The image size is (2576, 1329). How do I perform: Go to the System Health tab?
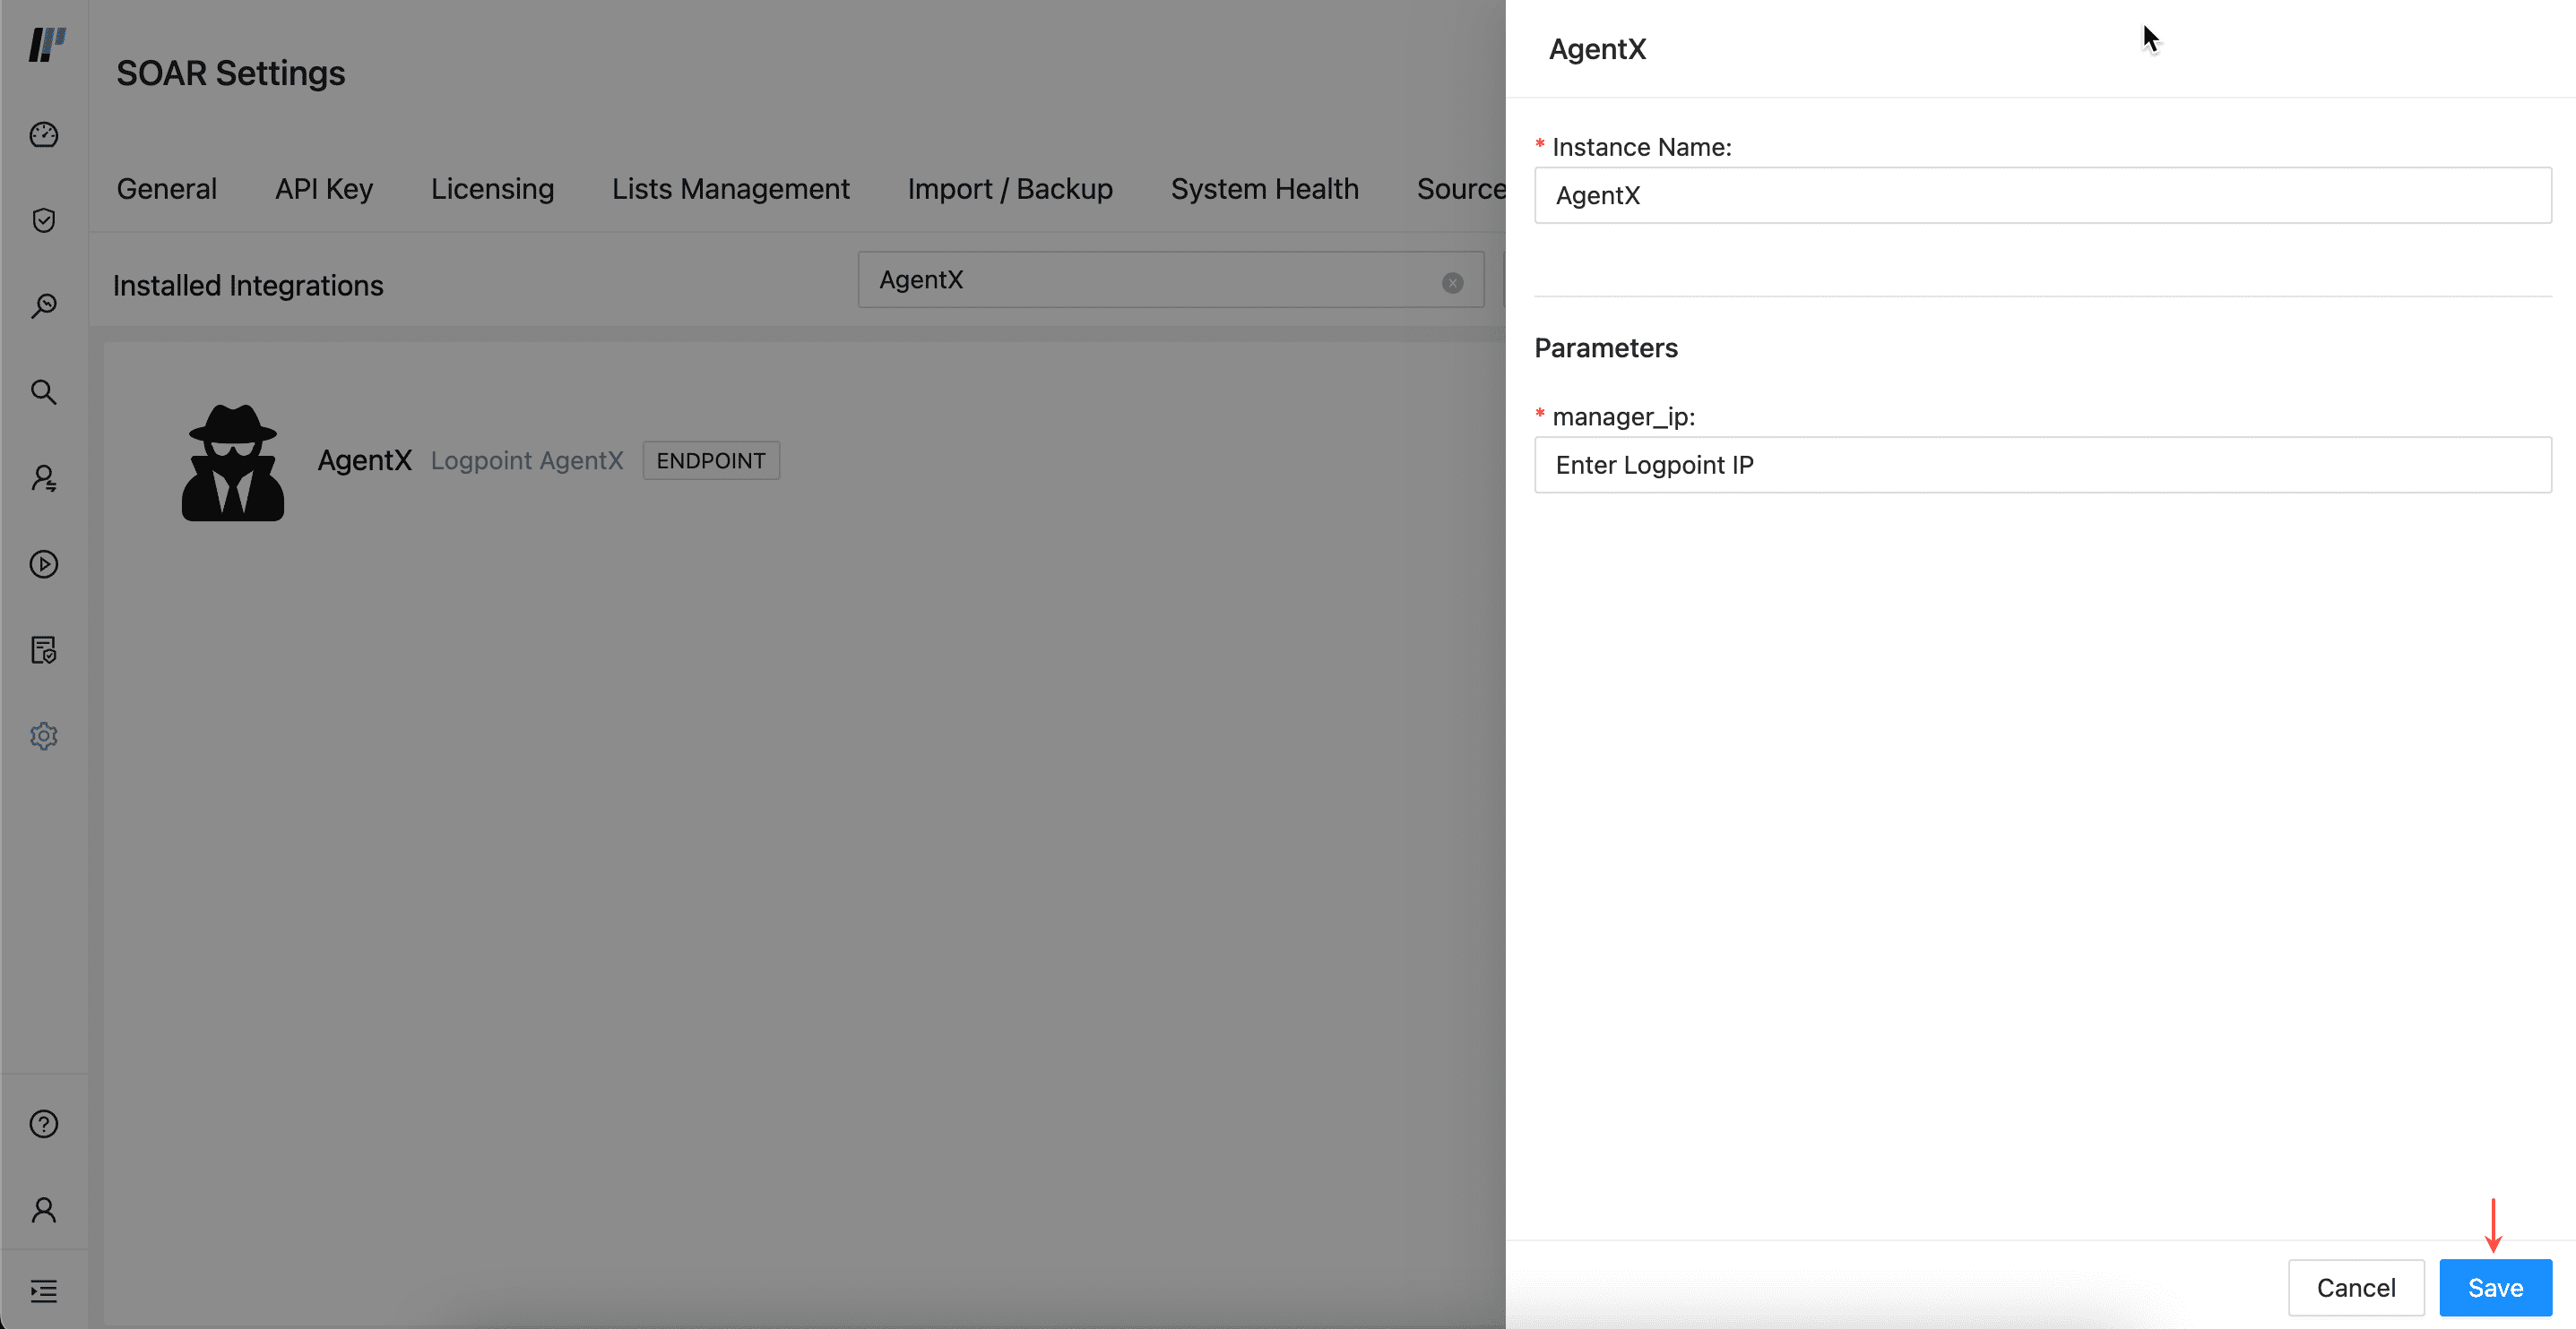pyautogui.click(x=1264, y=189)
